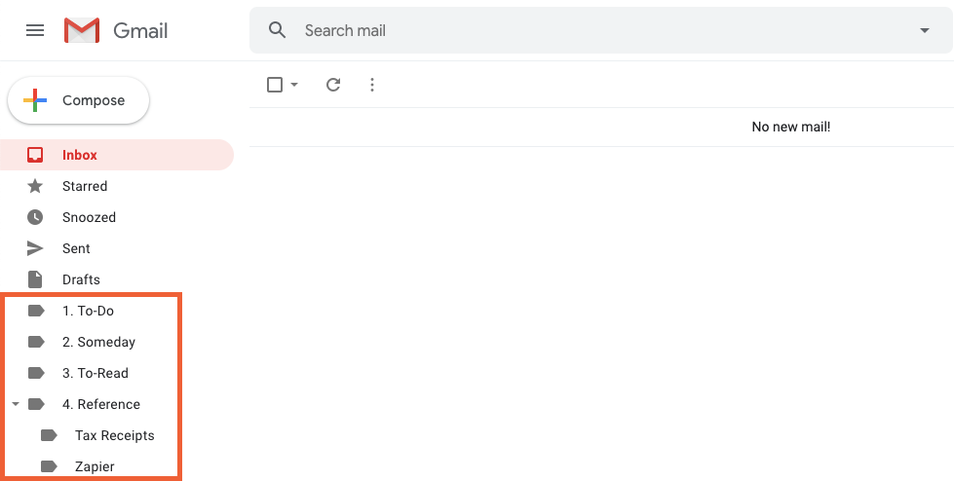Show search options via the search bar arrow
Image resolution: width=954 pixels, height=481 pixels.
tap(924, 30)
